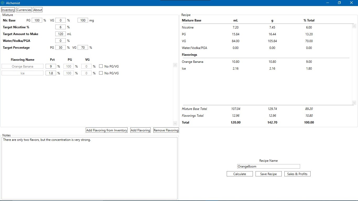Click the Calculate button
Image resolution: width=358 pixels, height=201 pixels.
(x=240, y=174)
